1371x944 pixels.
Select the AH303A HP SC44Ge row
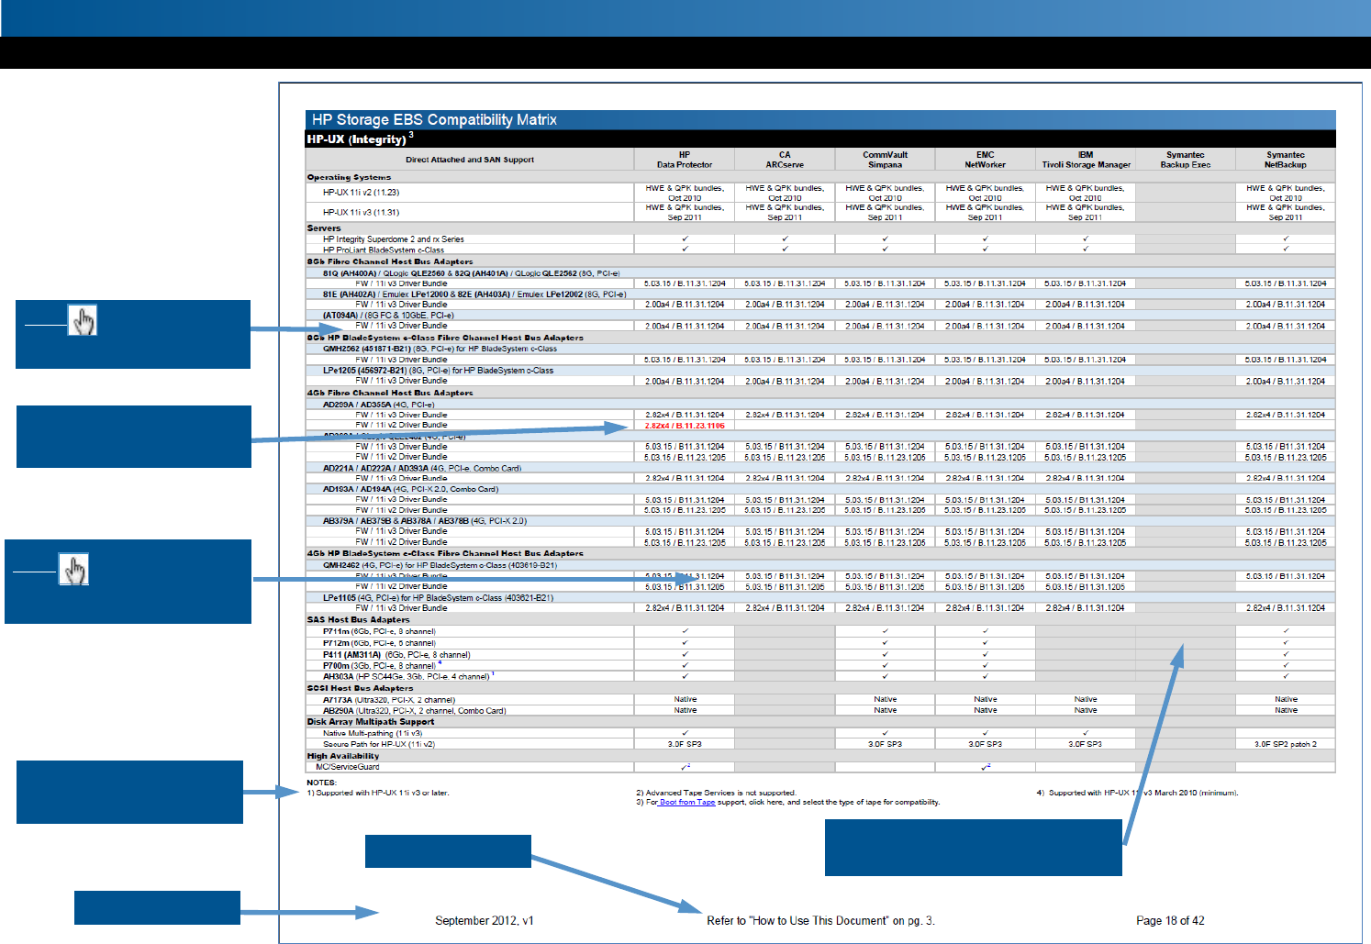click(x=408, y=676)
